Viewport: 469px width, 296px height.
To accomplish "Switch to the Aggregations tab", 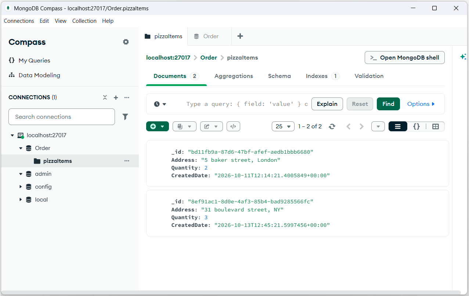I will (x=234, y=76).
